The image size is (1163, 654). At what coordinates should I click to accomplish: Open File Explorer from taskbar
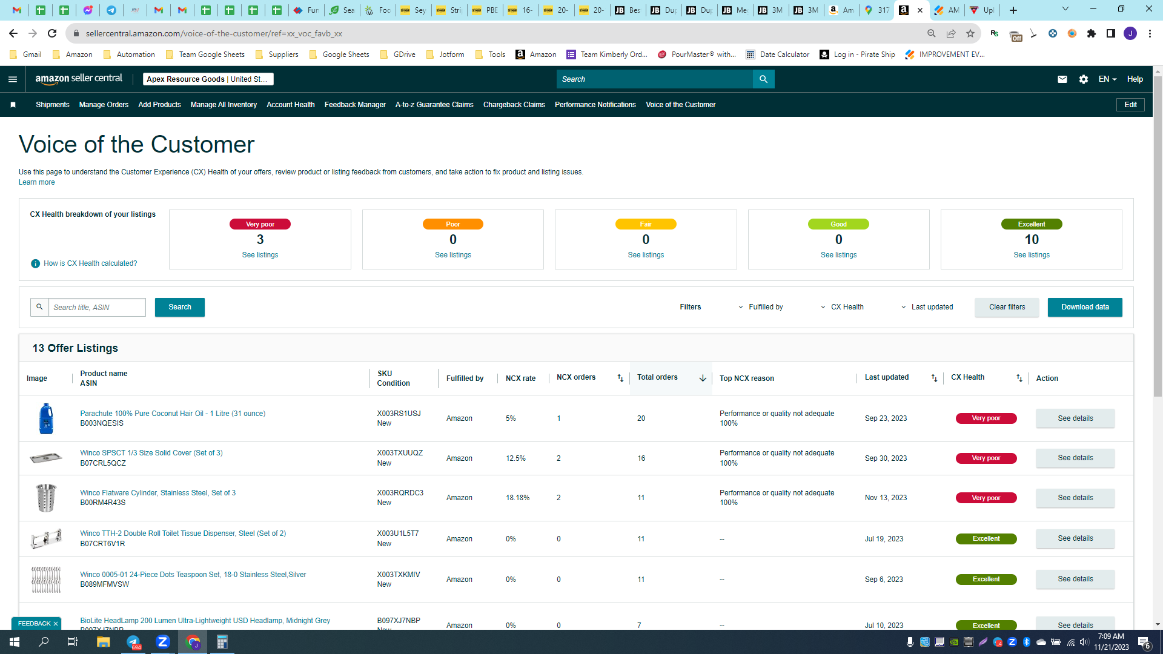(x=103, y=642)
